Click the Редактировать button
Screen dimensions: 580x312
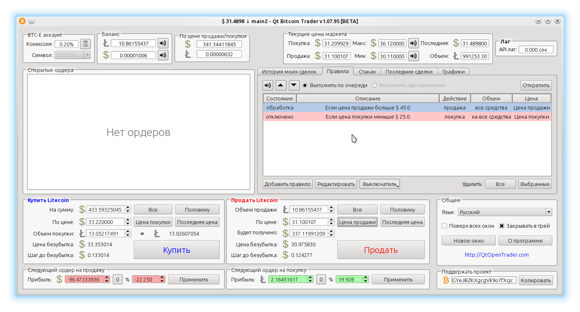336,184
